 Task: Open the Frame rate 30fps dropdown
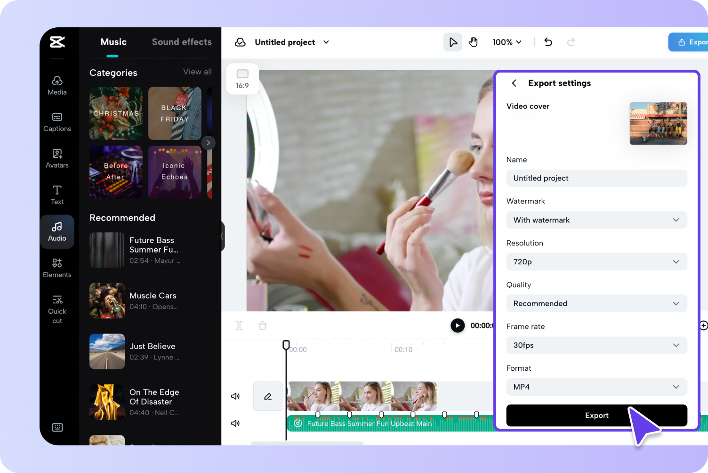[596, 345]
